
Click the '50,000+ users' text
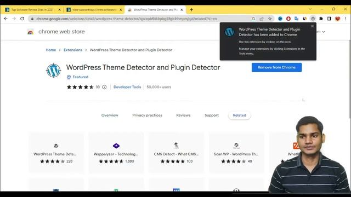tap(158, 87)
